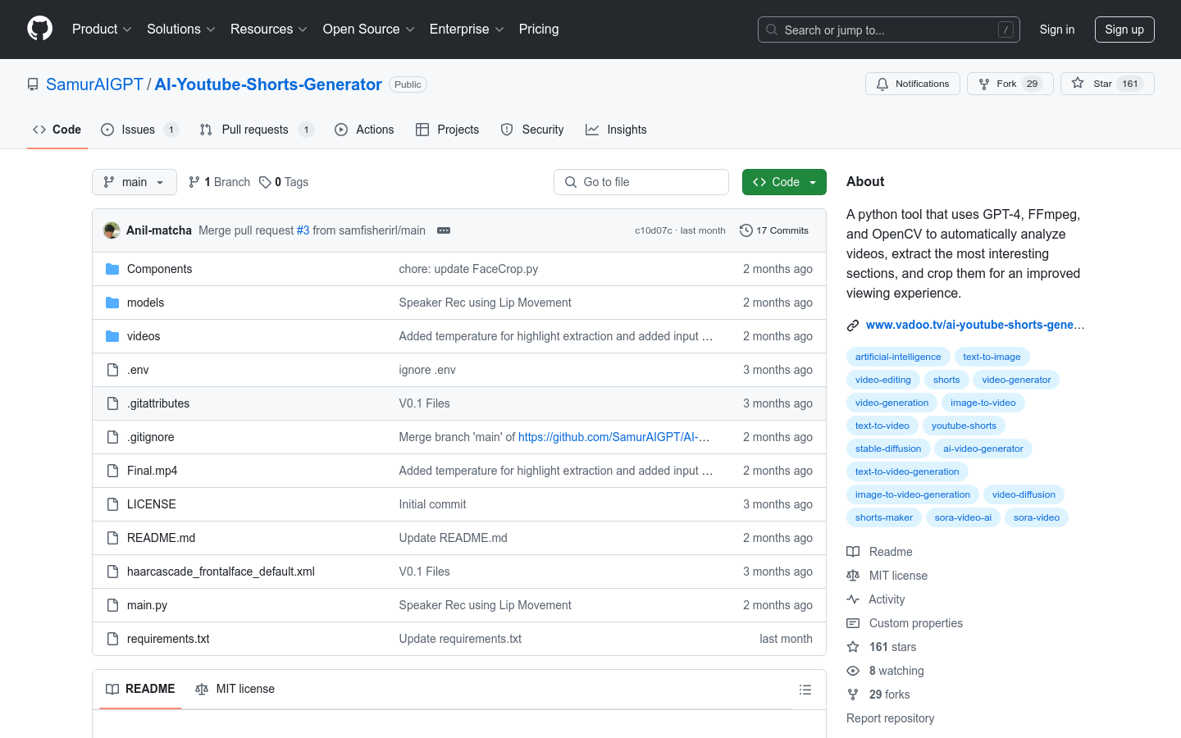Screen dimensions: 1181x738
Task: Click the star icon next to 161 stars
Action: point(853,647)
